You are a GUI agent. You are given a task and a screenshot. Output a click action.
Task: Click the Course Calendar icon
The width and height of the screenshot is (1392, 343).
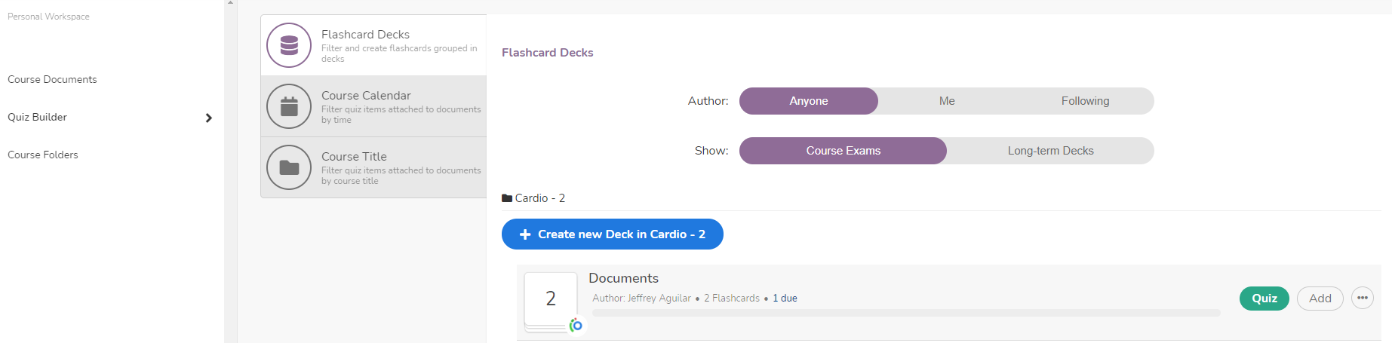(x=289, y=106)
